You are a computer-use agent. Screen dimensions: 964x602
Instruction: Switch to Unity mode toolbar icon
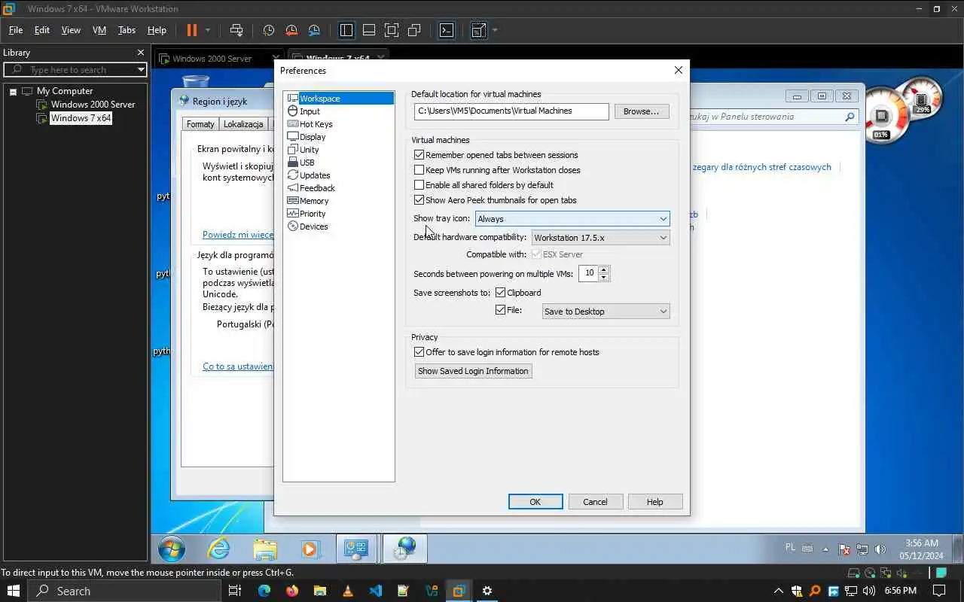tap(414, 30)
